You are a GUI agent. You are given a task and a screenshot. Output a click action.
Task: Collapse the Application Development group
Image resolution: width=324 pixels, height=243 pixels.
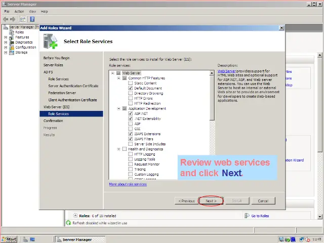[118, 108]
